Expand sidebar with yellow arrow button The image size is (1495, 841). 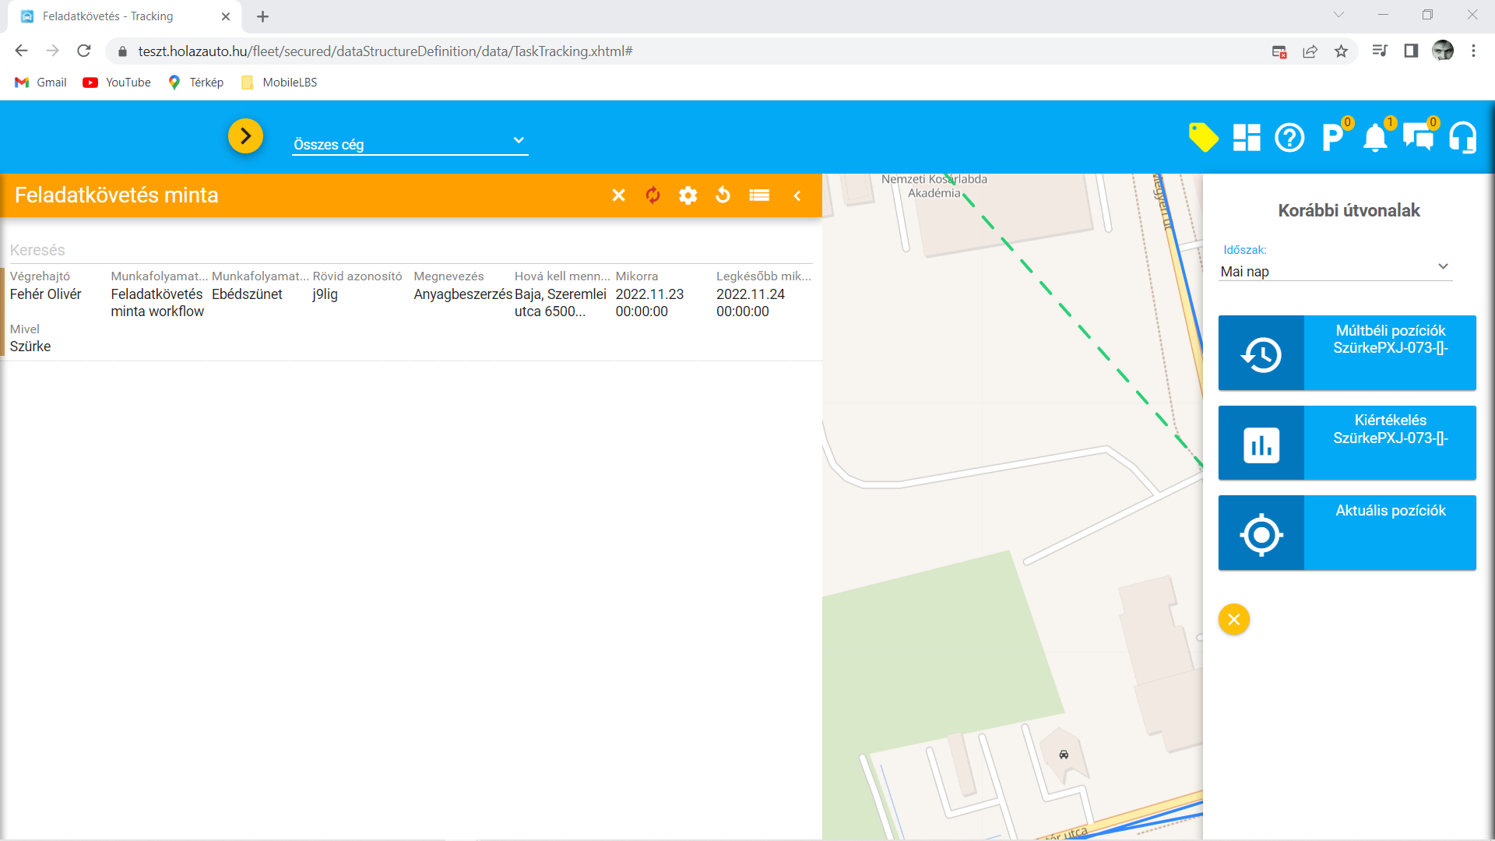[245, 136]
